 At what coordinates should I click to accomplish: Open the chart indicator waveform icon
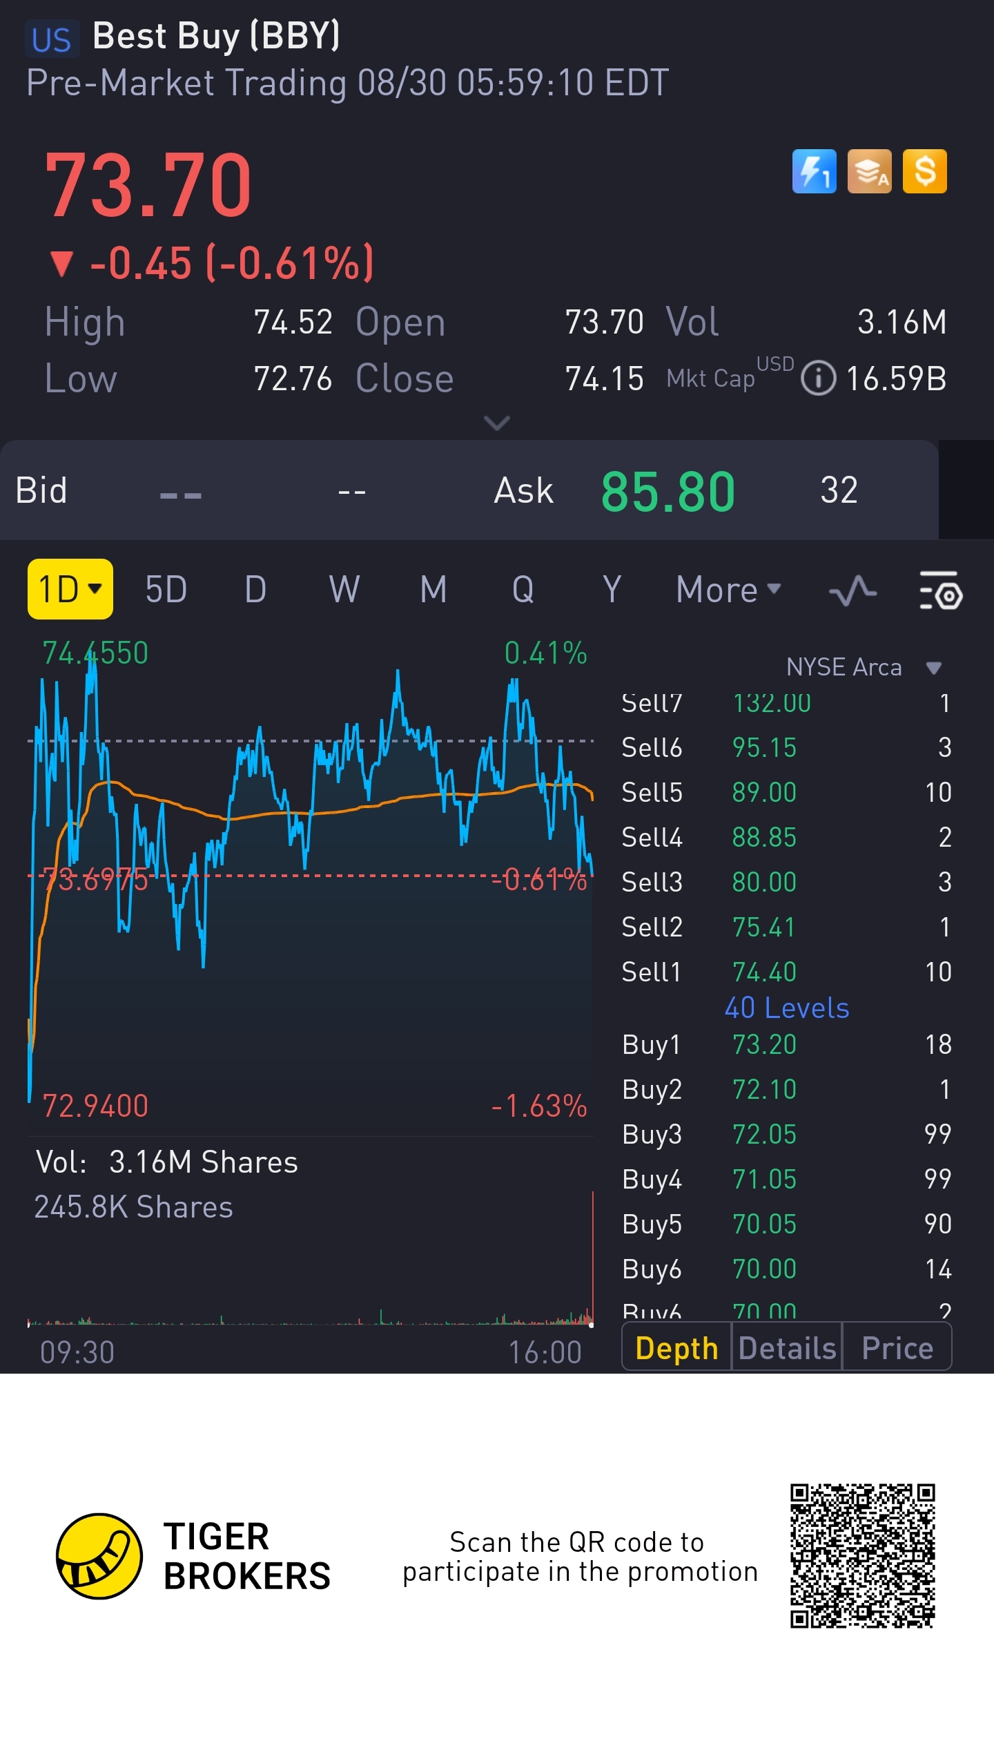(852, 590)
